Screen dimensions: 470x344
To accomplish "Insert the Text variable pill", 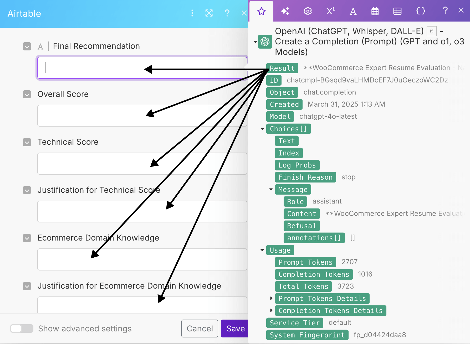I will [287, 141].
